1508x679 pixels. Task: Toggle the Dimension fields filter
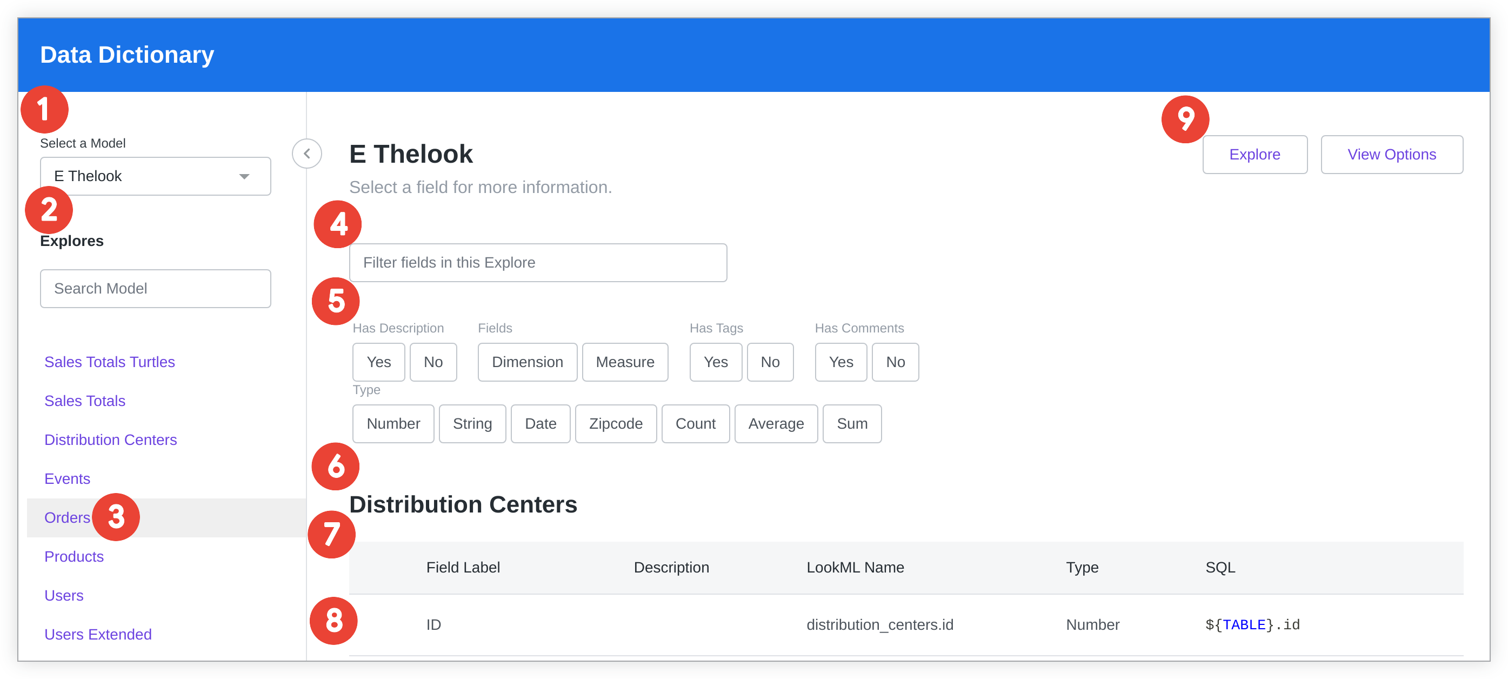[527, 362]
